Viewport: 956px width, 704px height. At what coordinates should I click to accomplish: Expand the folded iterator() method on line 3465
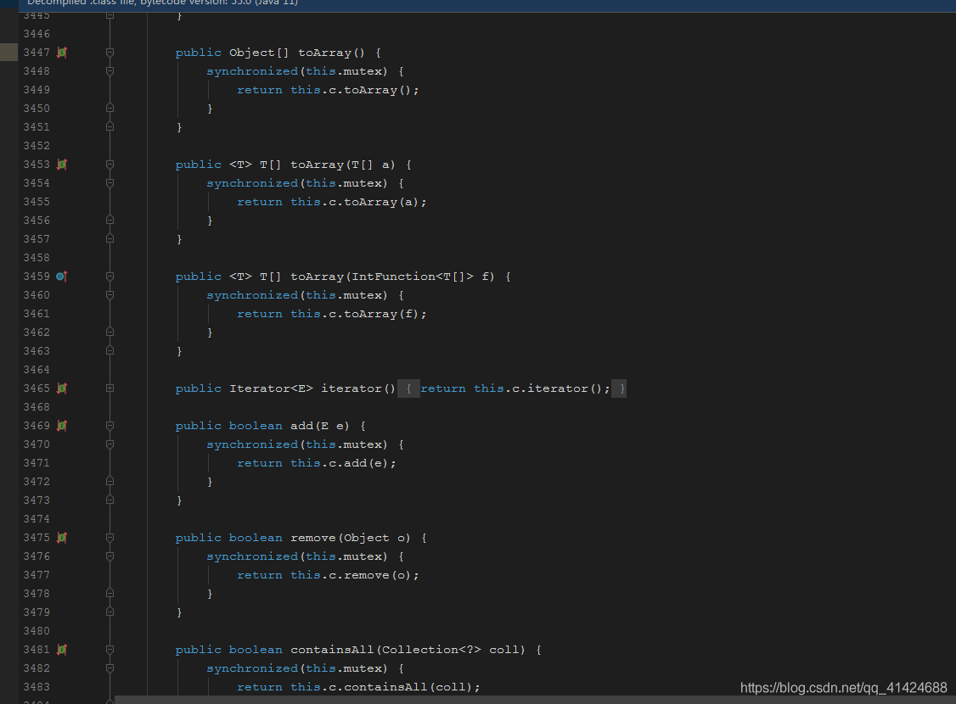[110, 388]
